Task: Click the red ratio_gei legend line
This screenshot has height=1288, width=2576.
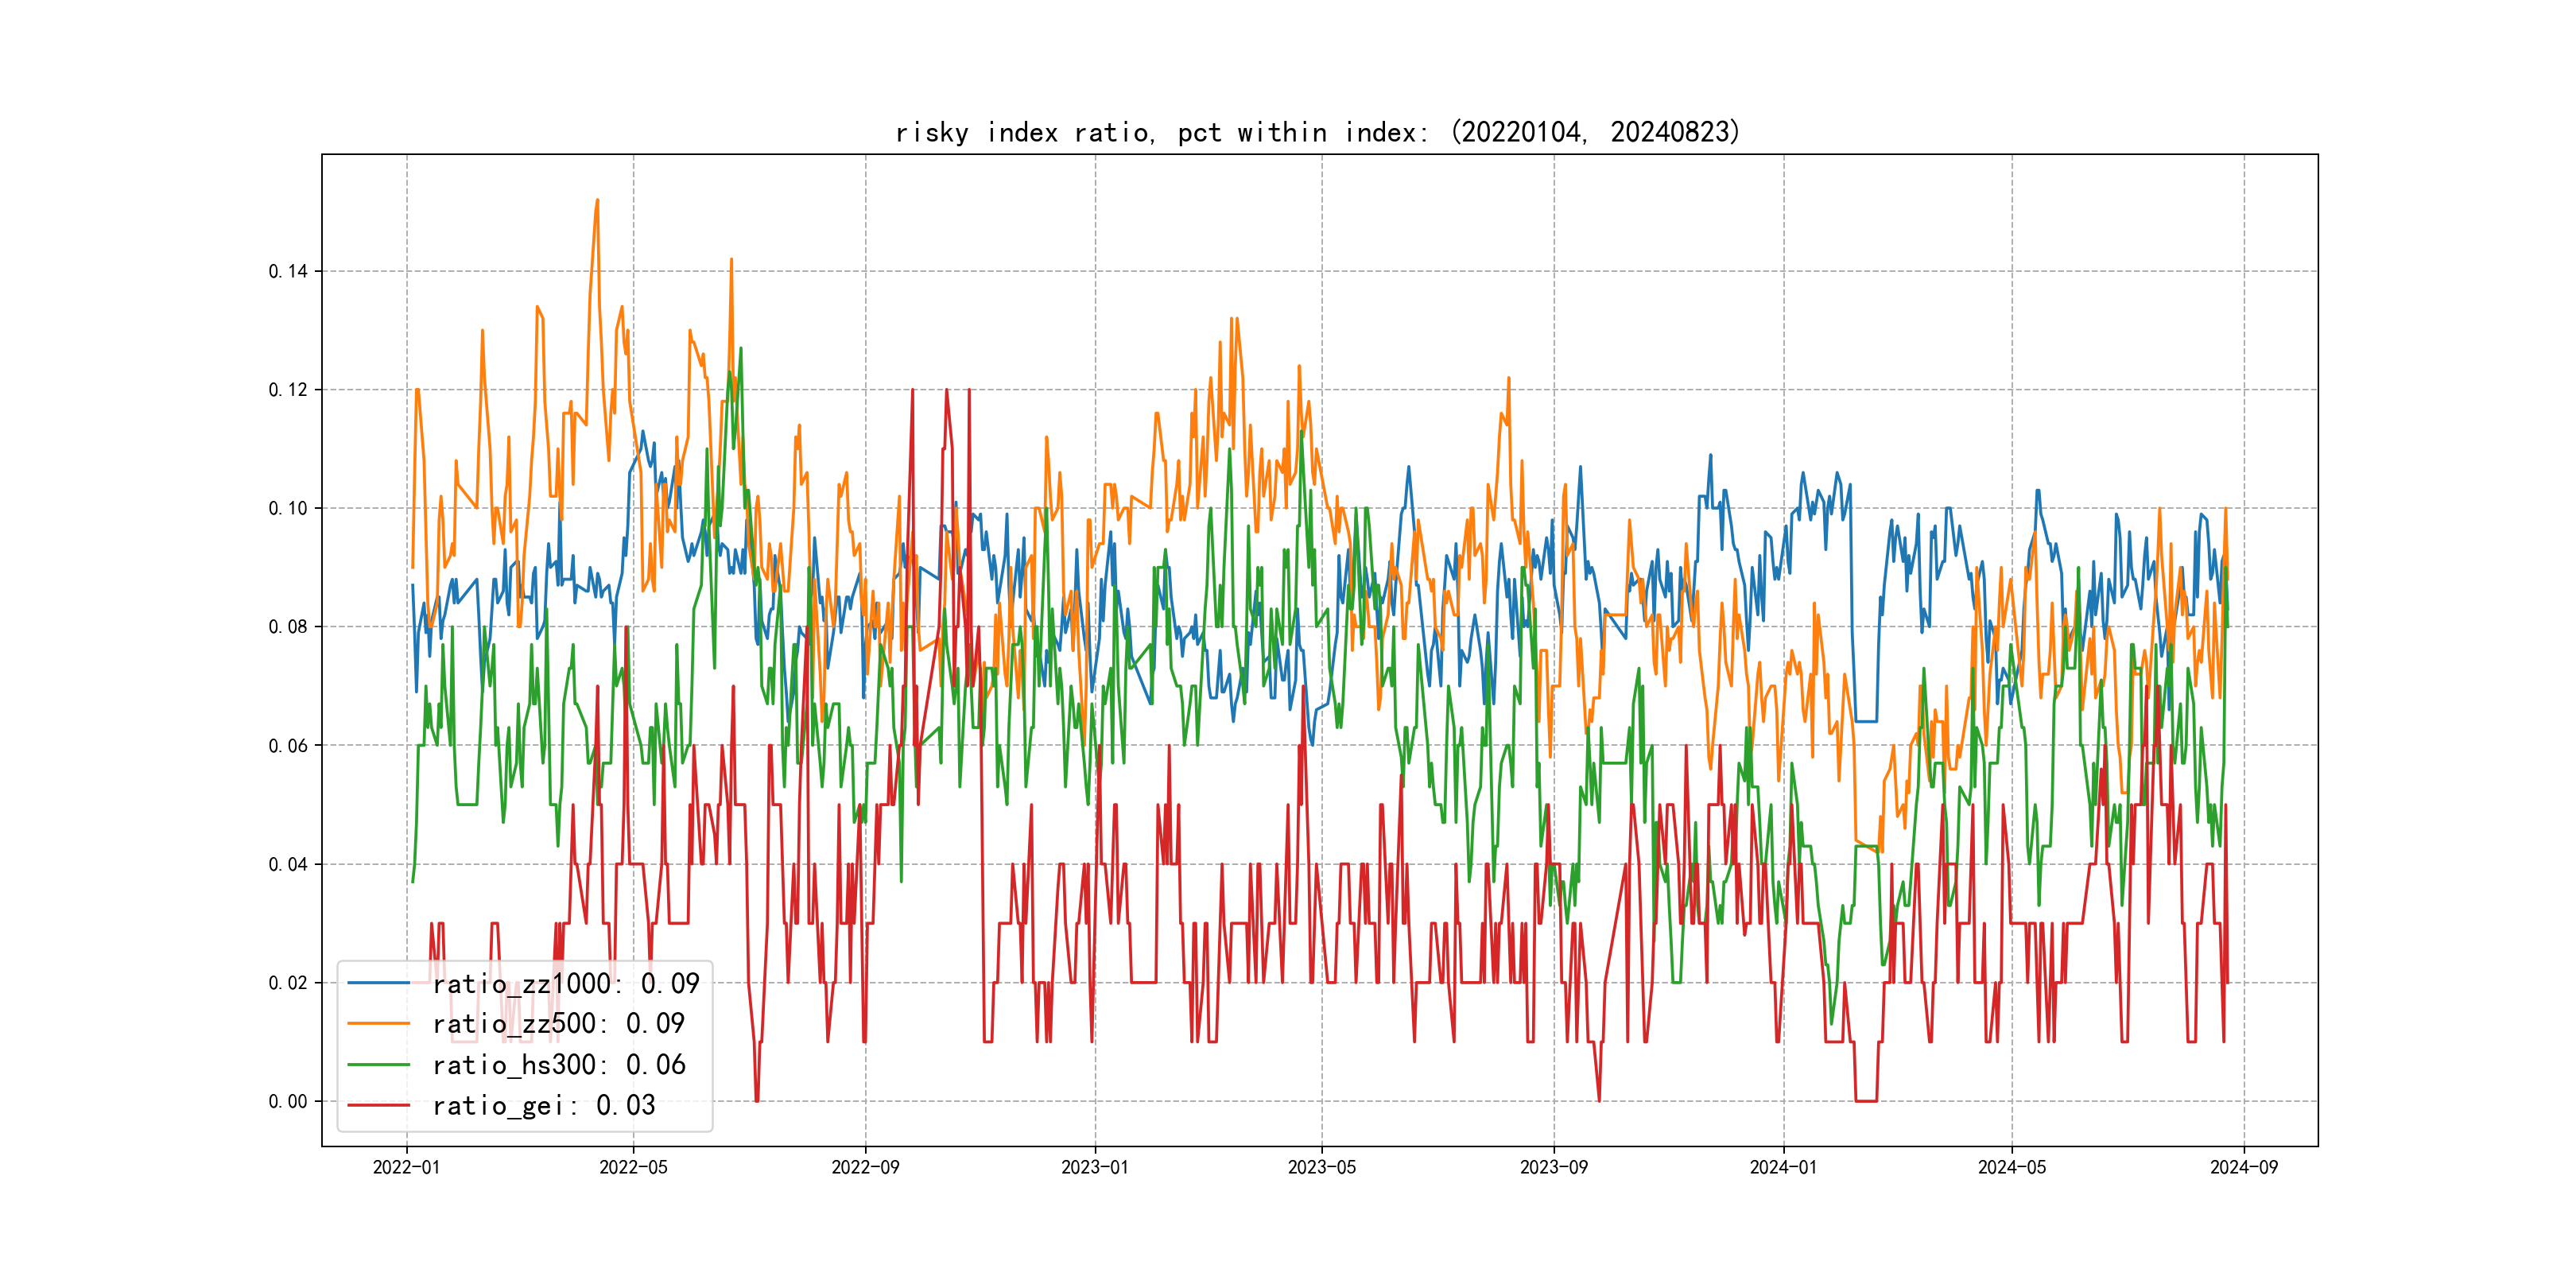Action: tap(378, 1105)
